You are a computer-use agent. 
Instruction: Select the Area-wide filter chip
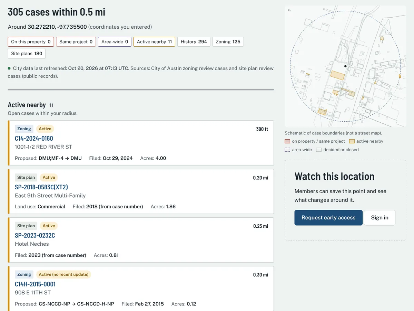tap(115, 42)
